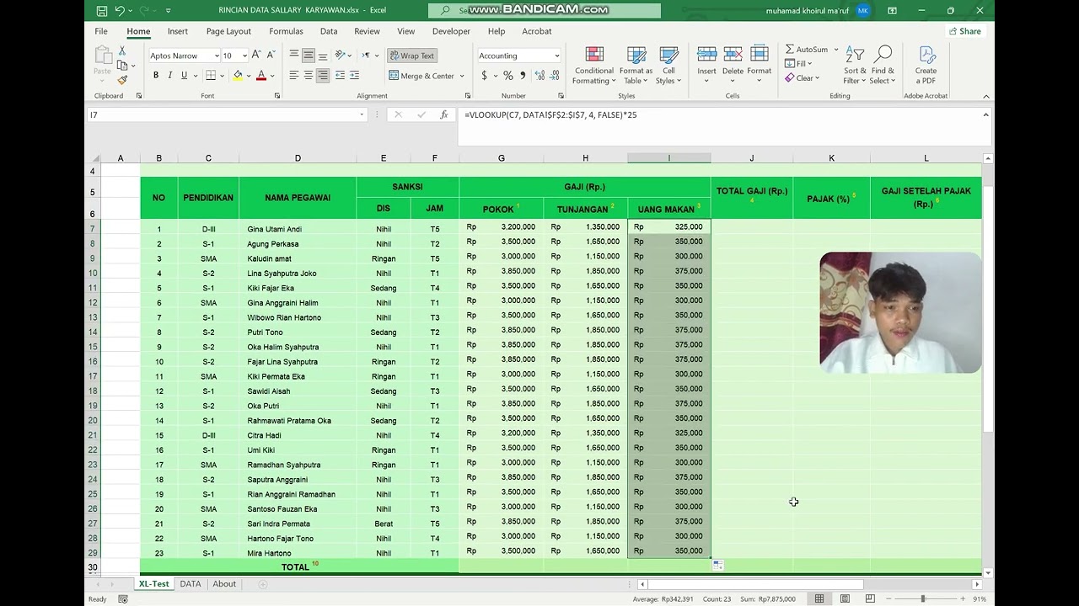The width and height of the screenshot is (1079, 606).
Task: Select the Format Painter brush
Action: pyautogui.click(x=122, y=80)
